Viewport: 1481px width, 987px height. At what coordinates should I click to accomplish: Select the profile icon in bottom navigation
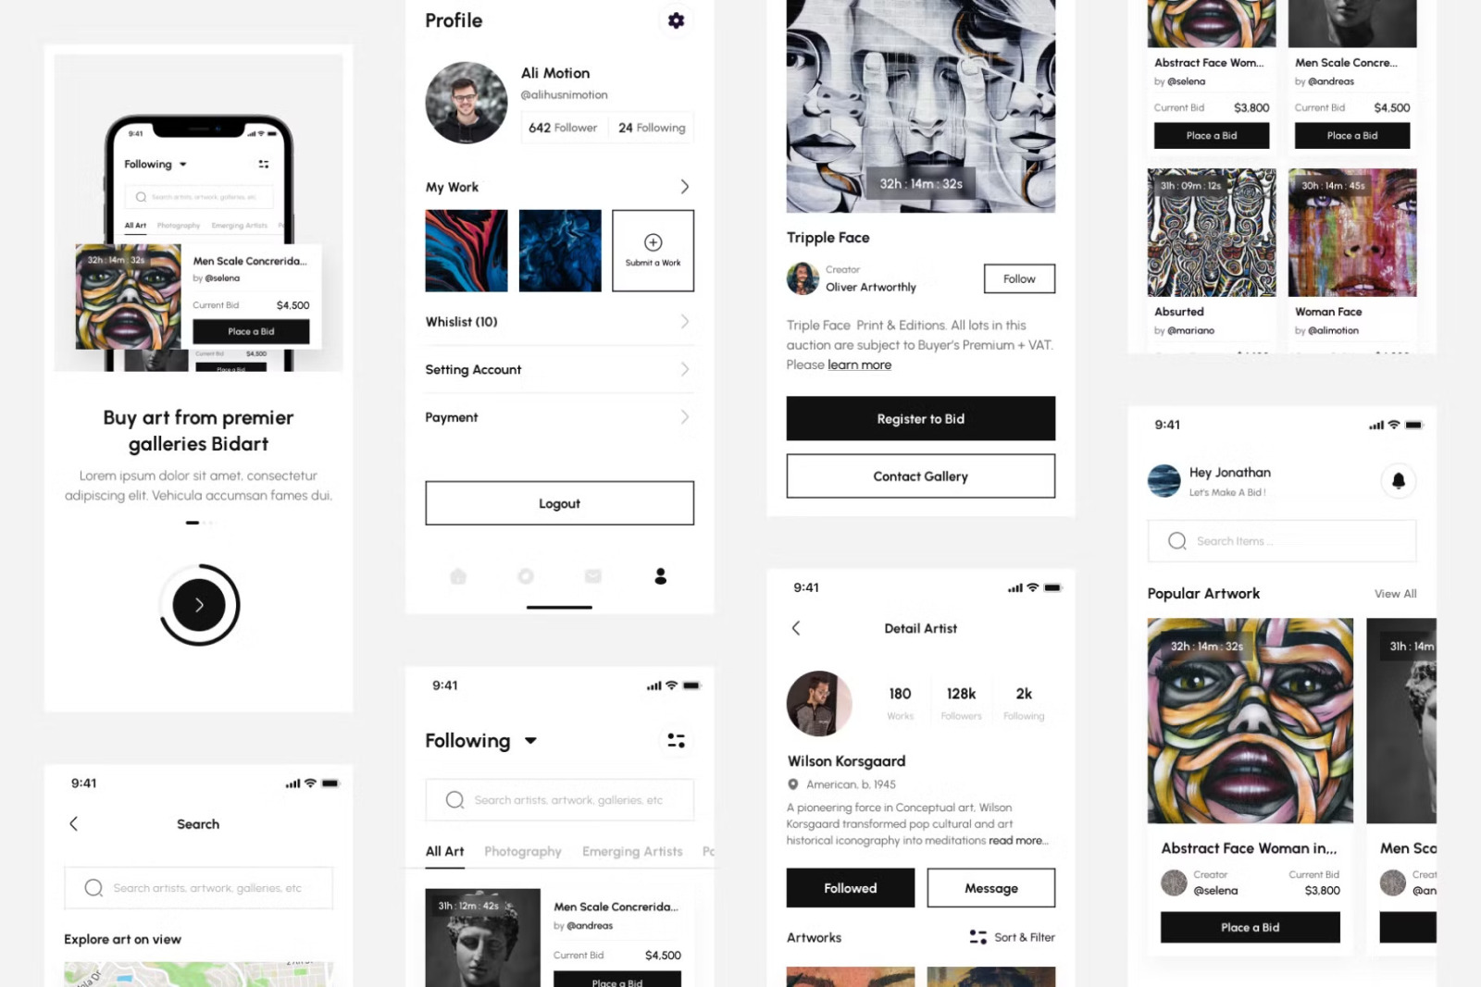pyautogui.click(x=660, y=576)
